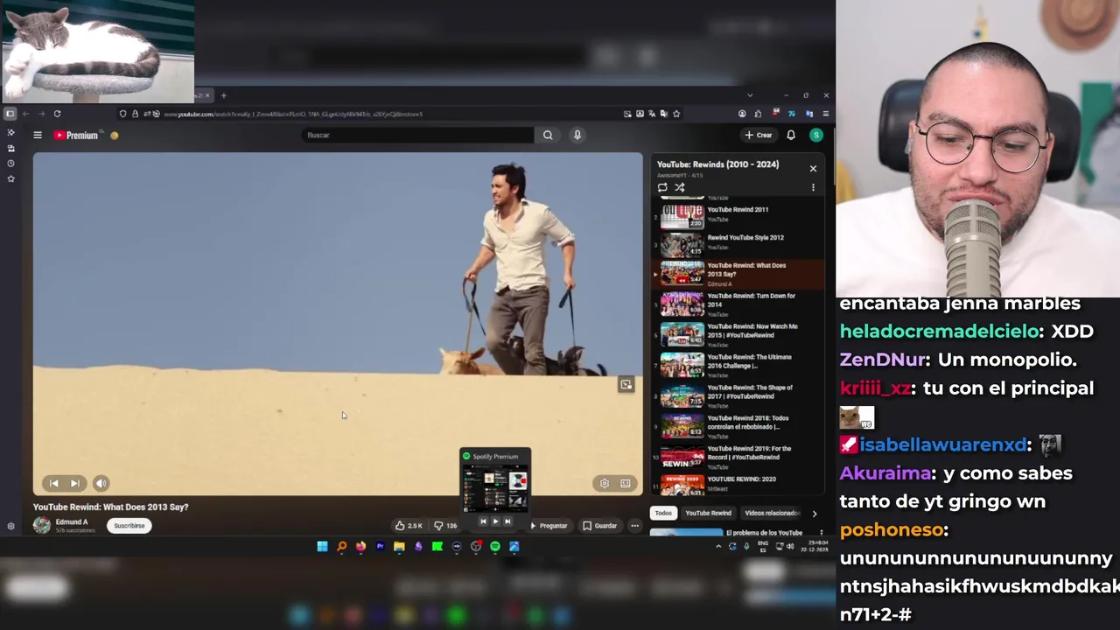Toggle theater mode in player controls
Viewport: 1120px width, 630px height.
pos(626,483)
